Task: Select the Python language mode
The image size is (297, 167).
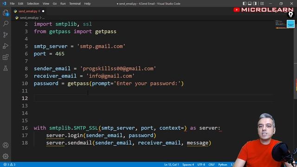Action: tap(223, 165)
